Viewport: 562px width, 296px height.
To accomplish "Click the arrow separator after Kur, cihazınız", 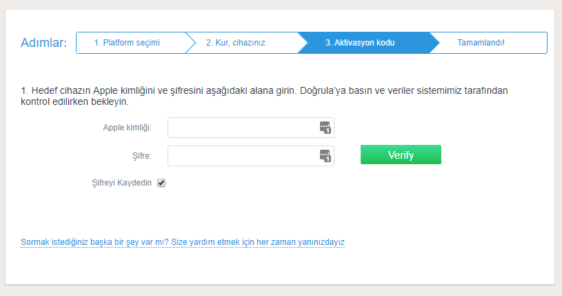I will [x=302, y=43].
